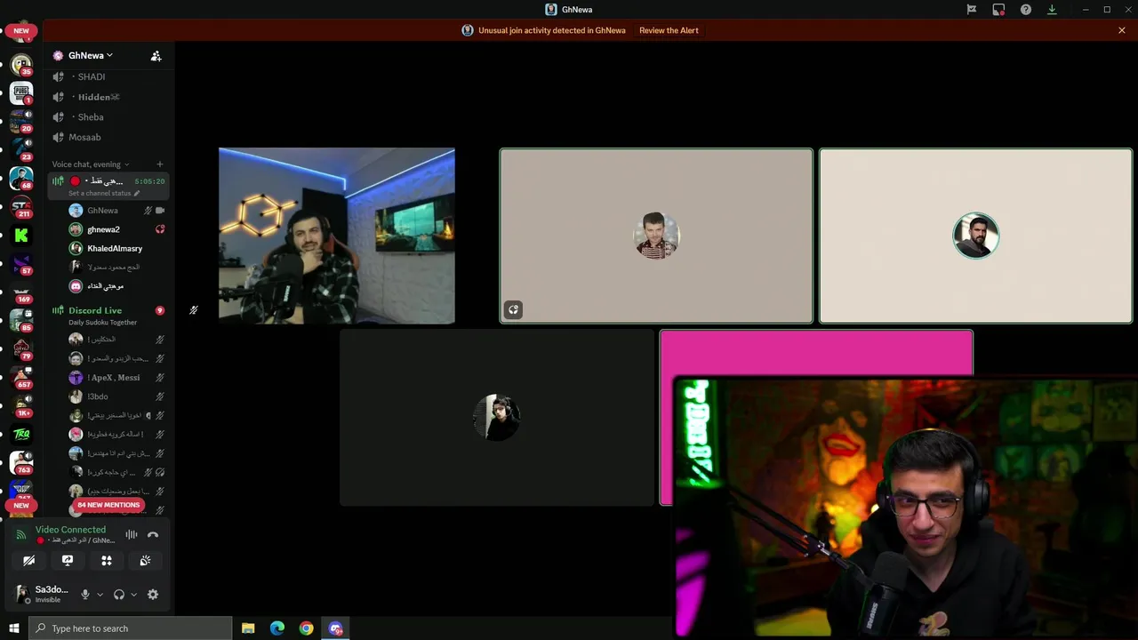
Task: Open the Inbox icon in title bar
Action: point(998,10)
